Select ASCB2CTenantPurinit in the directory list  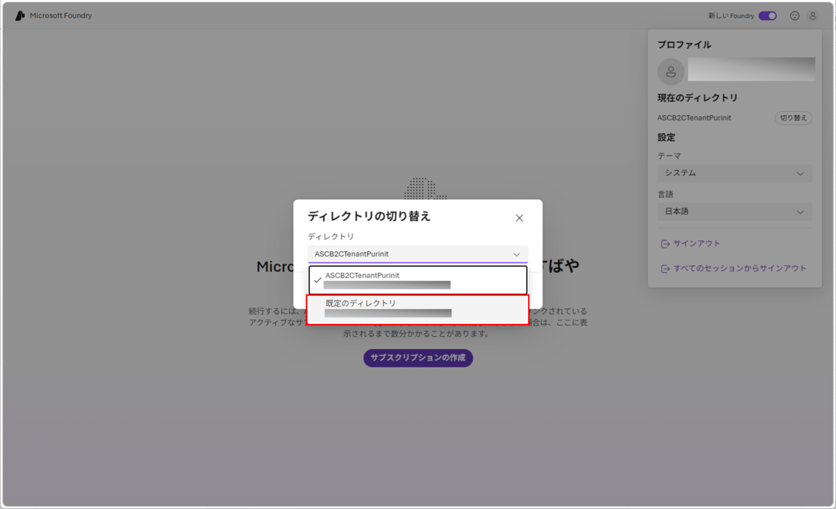tap(418, 280)
